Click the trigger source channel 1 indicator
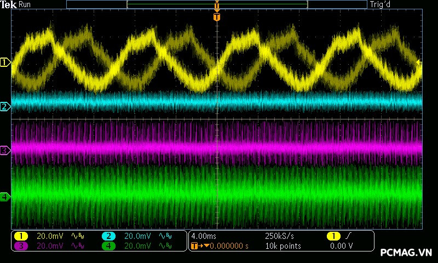The image size is (438, 263). point(332,236)
